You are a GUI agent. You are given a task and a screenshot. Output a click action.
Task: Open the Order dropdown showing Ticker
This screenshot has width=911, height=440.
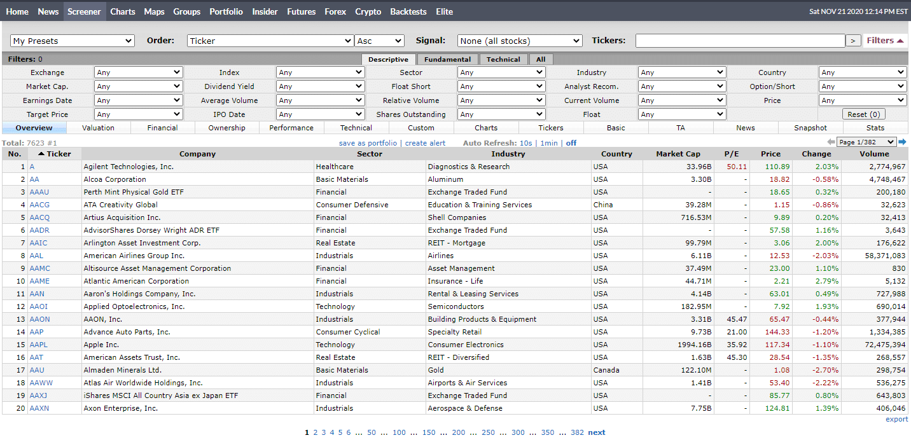pos(270,41)
